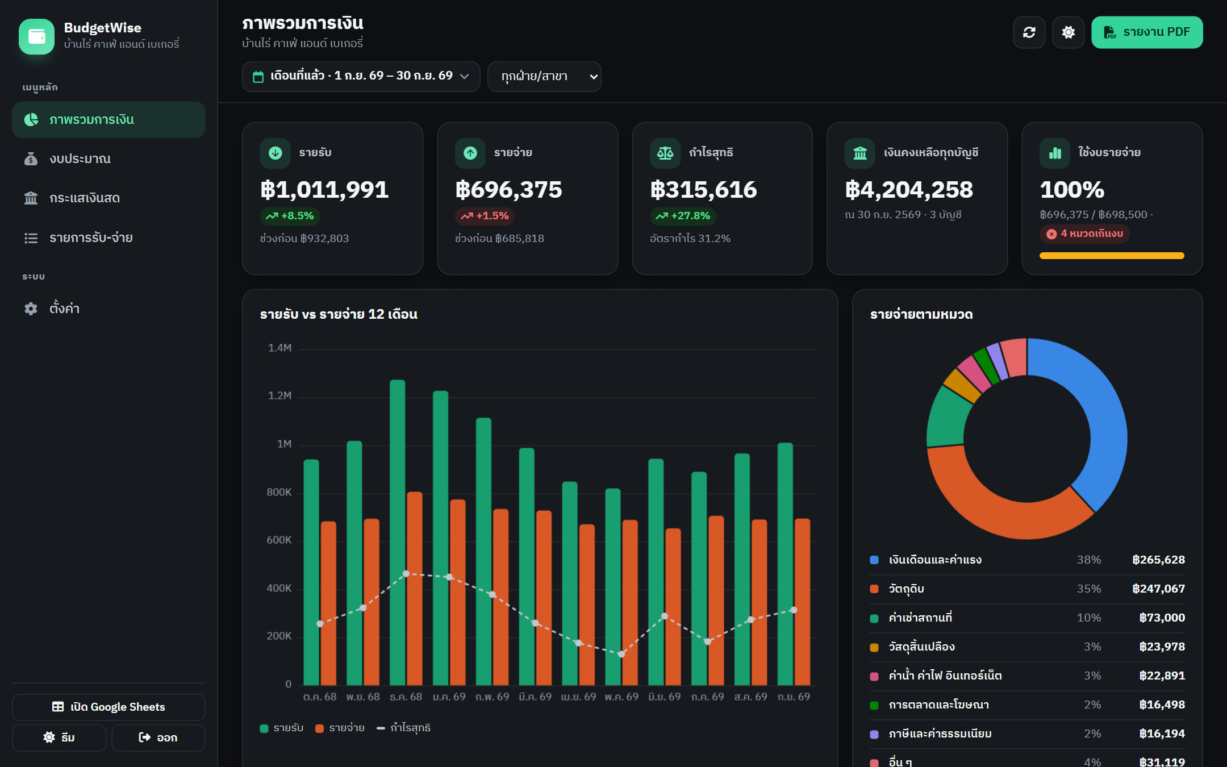Image resolution: width=1227 pixels, height=767 pixels.
Task: Go to กระแสเงินสด in the sidebar
Action: [x=108, y=198]
